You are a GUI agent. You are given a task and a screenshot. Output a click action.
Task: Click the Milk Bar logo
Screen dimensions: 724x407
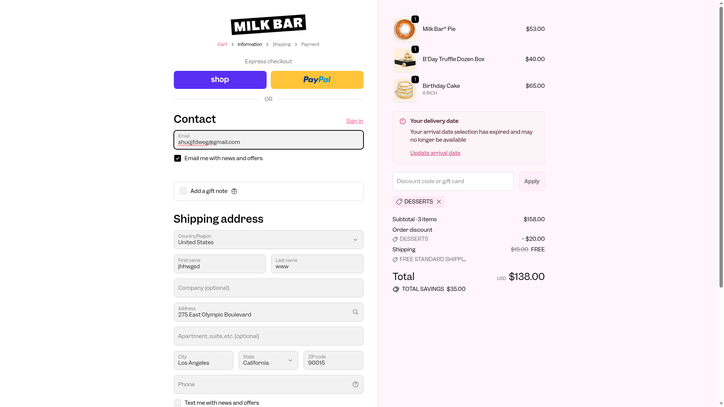[x=268, y=25]
